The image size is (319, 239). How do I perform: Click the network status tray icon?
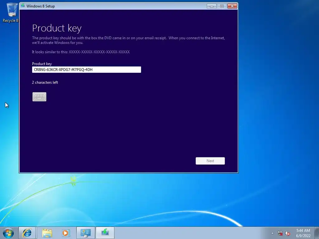pos(280,233)
